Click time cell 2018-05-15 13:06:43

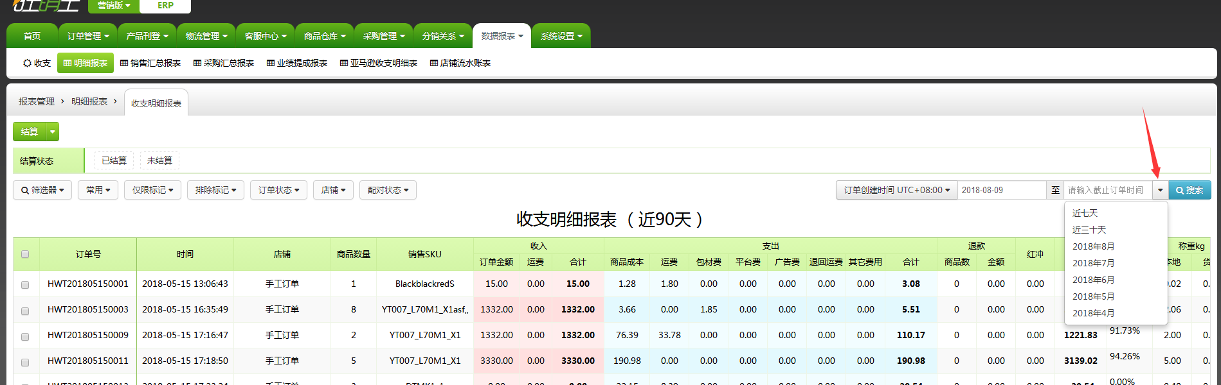coord(185,284)
